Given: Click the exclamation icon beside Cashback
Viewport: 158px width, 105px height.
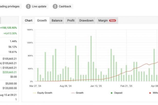Looking at the screenshot, I should coord(55,6).
